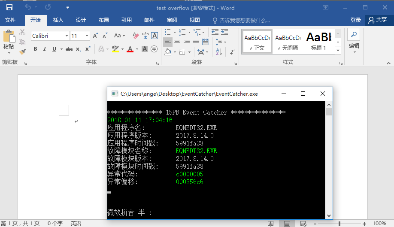Apply character border with the boxed A
Image resolution: width=394 pixels, height=227 pixels.
click(x=155, y=36)
